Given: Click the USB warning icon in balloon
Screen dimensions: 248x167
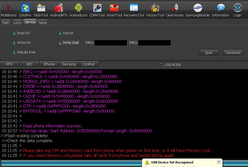Looking at the screenshot, I should pos(147,162).
